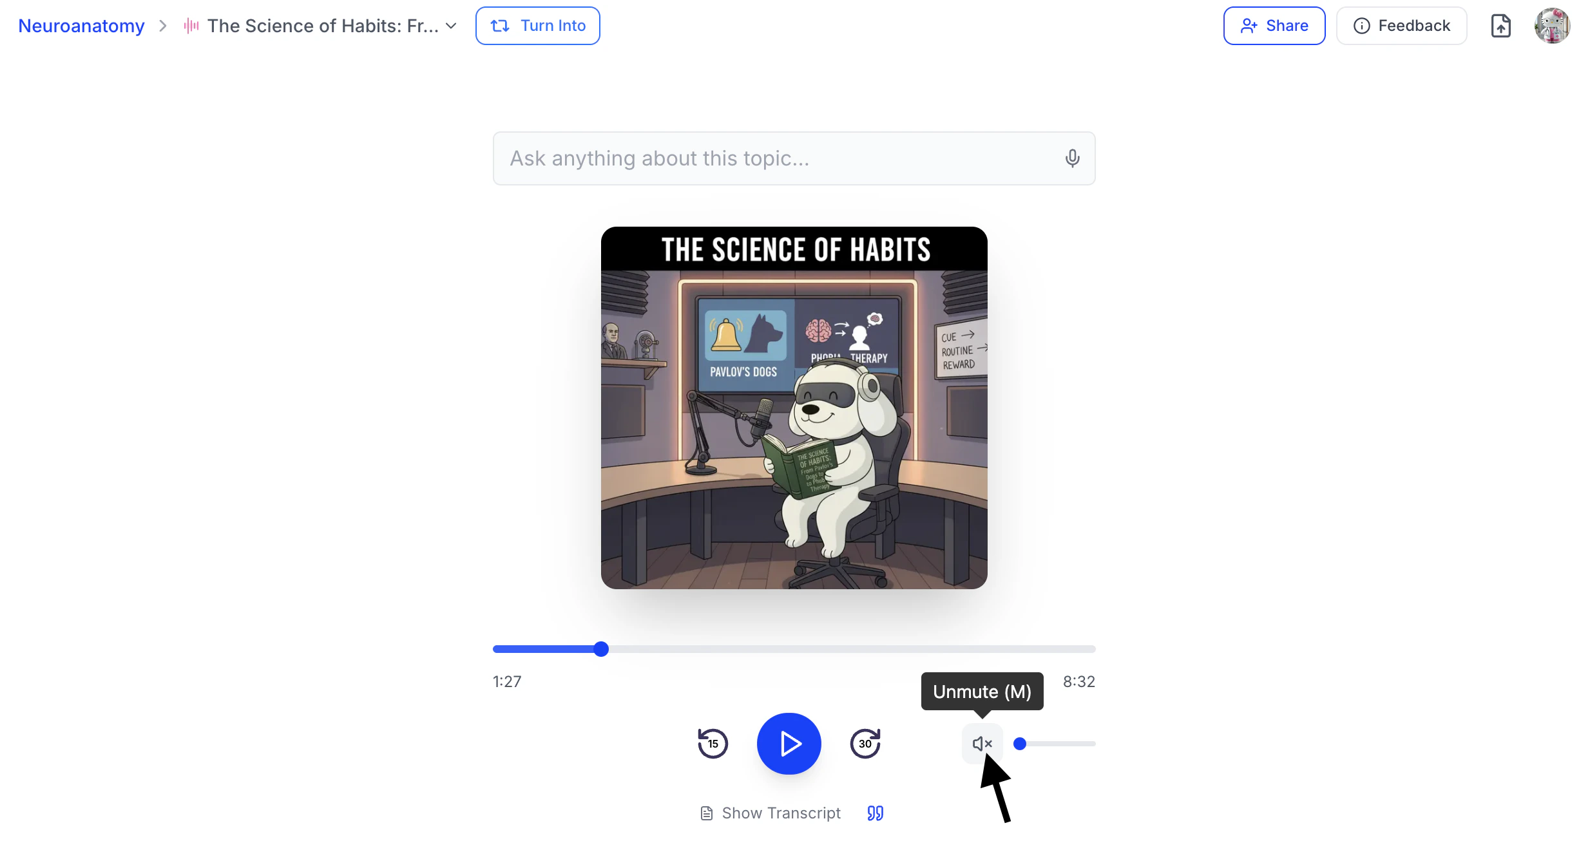
Task: Unmute the audio with the speaker icon
Action: pos(982,744)
